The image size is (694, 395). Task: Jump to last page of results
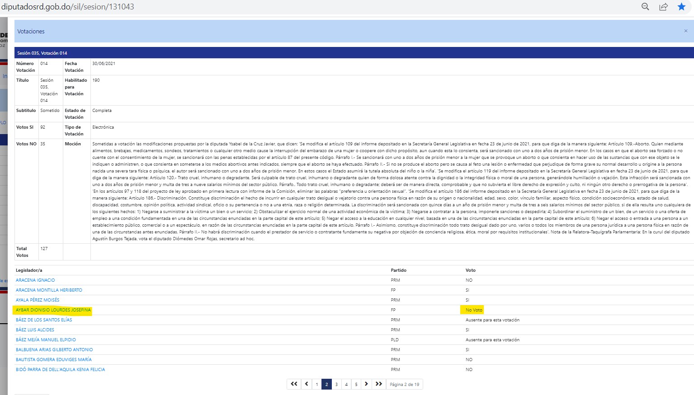pos(379,384)
